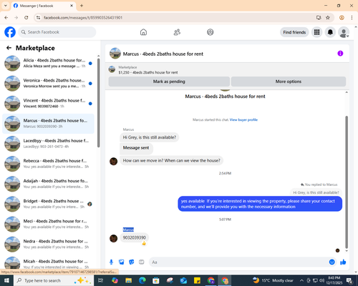Open the account profile menu
Screen dimensions: 358x286
[x=344, y=32]
